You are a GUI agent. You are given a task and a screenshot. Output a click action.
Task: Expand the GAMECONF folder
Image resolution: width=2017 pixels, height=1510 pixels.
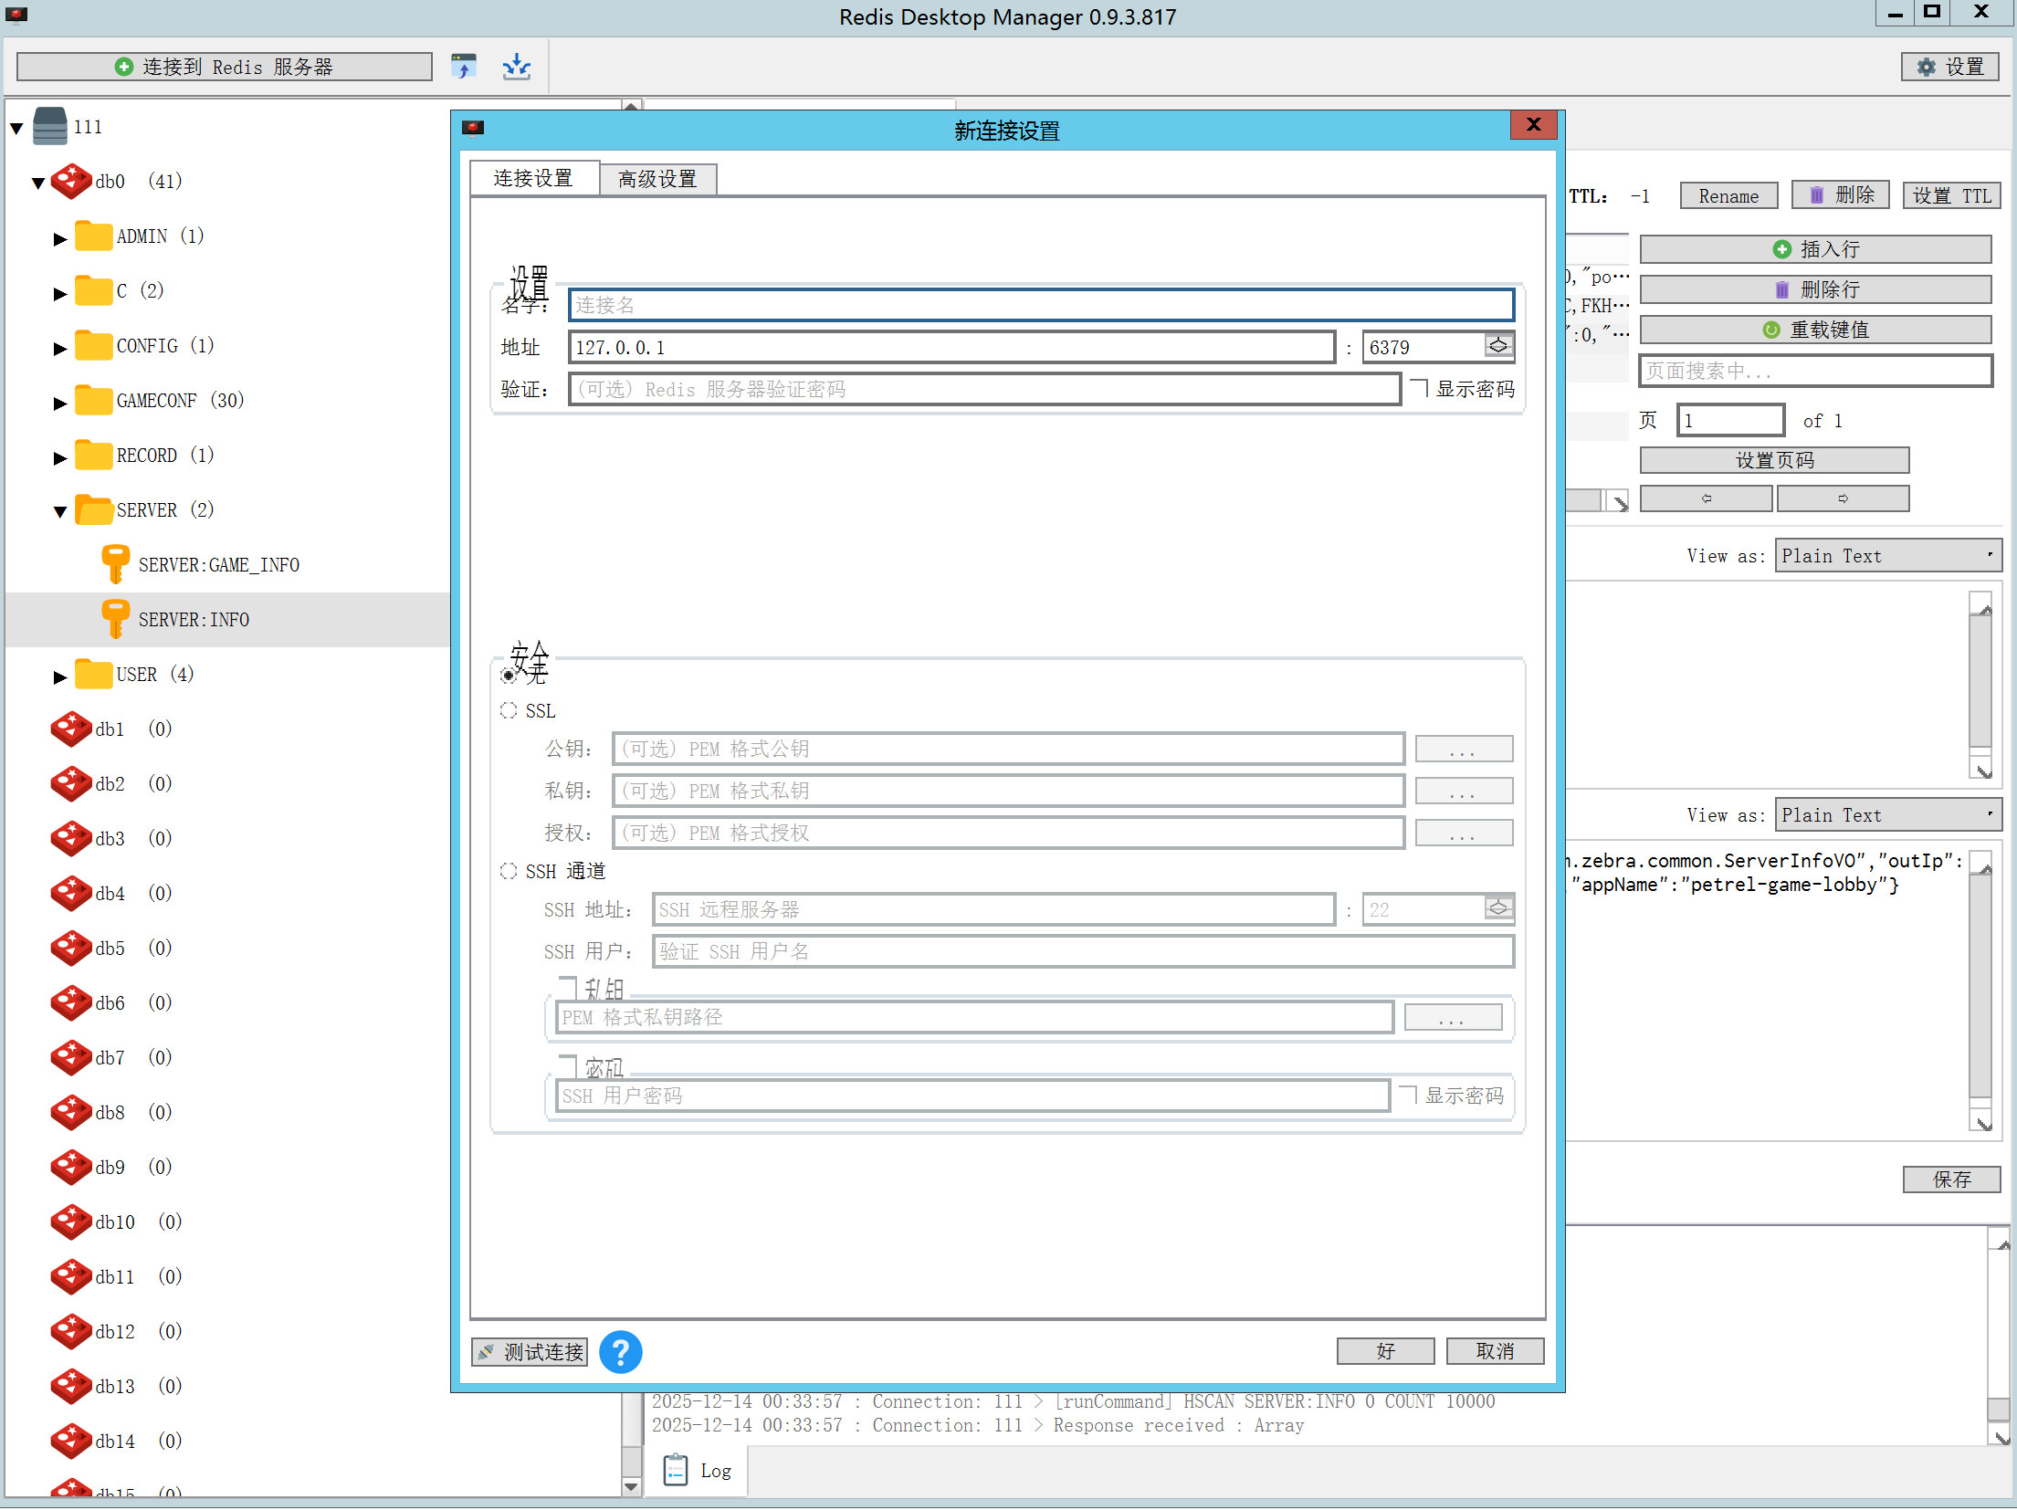click(x=59, y=401)
